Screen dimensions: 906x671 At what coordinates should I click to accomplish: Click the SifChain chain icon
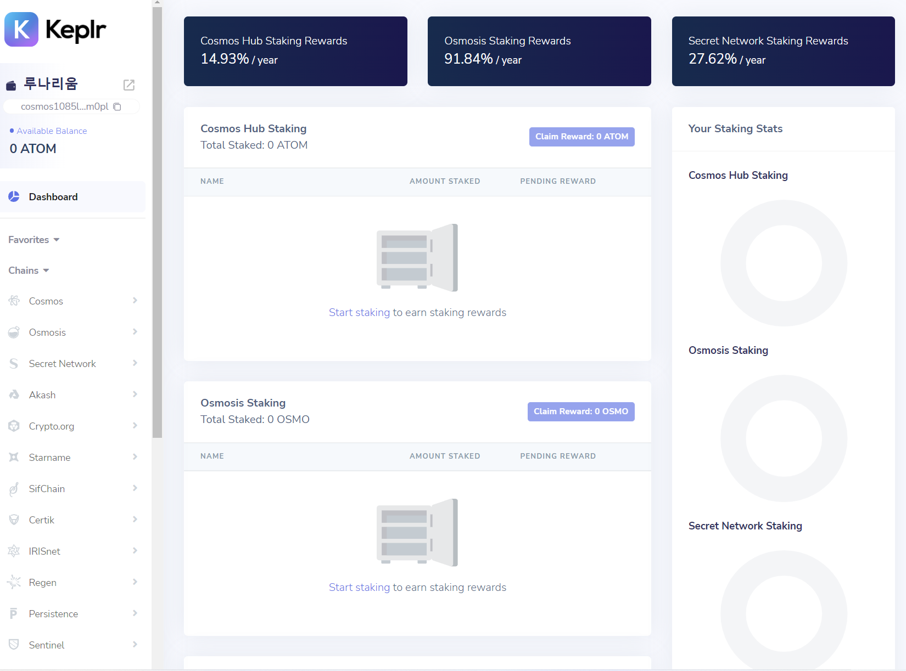[x=14, y=488]
